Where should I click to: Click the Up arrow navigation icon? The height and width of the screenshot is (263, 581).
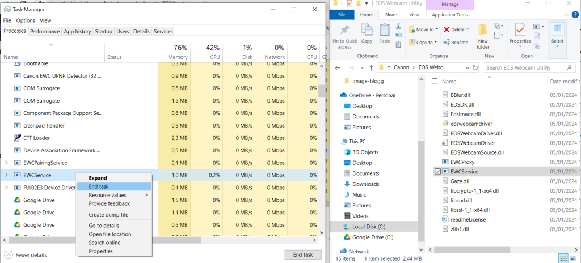click(x=372, y=68)
